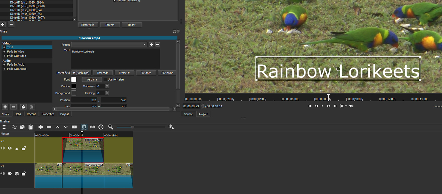This screenshot has height=194, width=442.
Task: Uncheck the Text video filter
Action: point(4,47)
